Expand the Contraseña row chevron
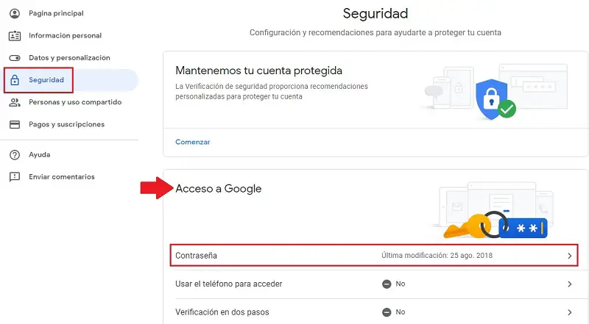Viewport: 589px width, 324px height. (x=569, y=256)
